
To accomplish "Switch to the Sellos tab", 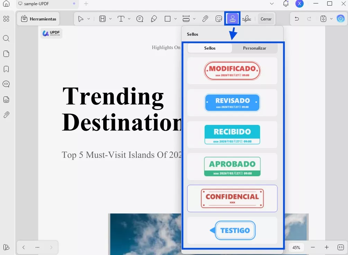I will (210, 48).
